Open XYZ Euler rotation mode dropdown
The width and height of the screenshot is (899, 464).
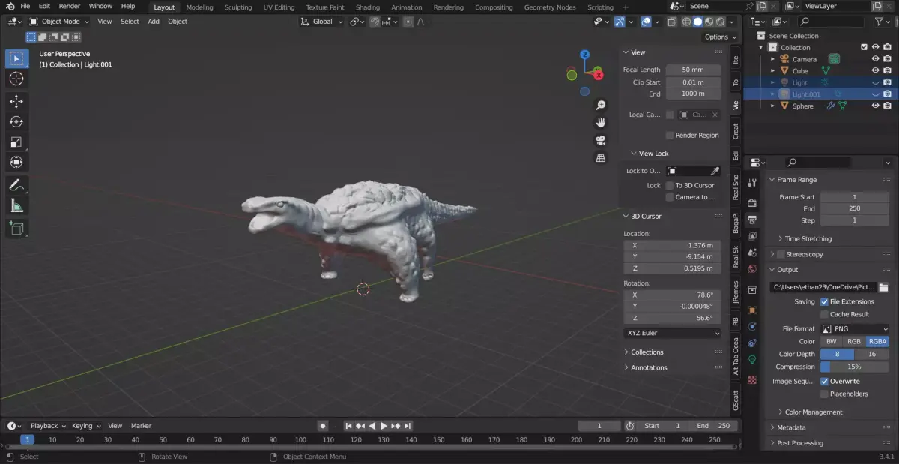click(x=672, y=333)
